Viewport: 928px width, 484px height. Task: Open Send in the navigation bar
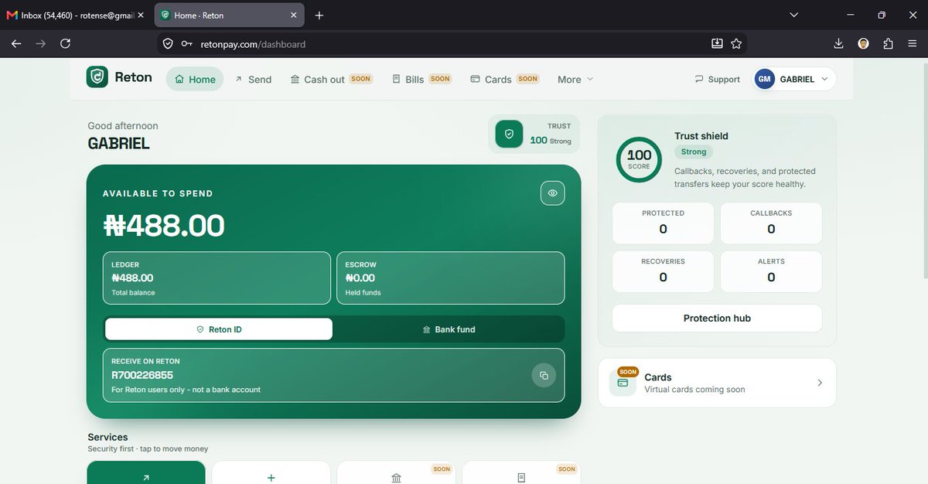(x=253, y=79)
